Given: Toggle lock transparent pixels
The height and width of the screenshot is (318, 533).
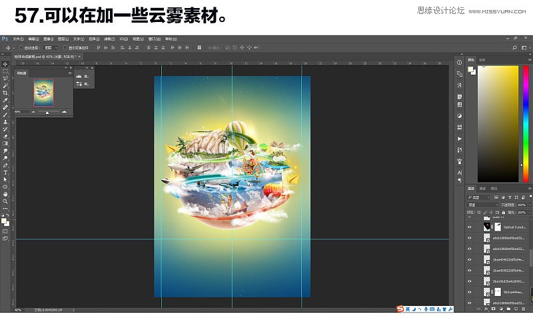Looking at the screenshot, I should (x=479, y=213).
